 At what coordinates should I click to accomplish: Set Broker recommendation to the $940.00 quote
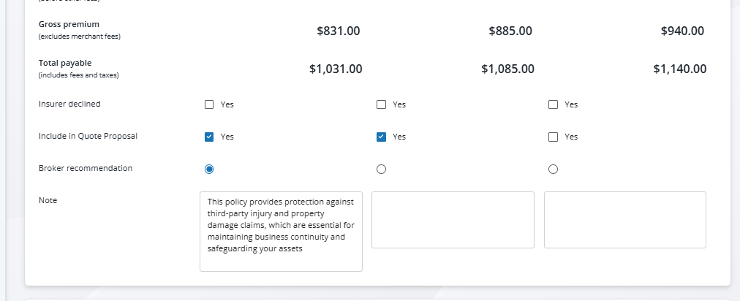coord(553,169)
